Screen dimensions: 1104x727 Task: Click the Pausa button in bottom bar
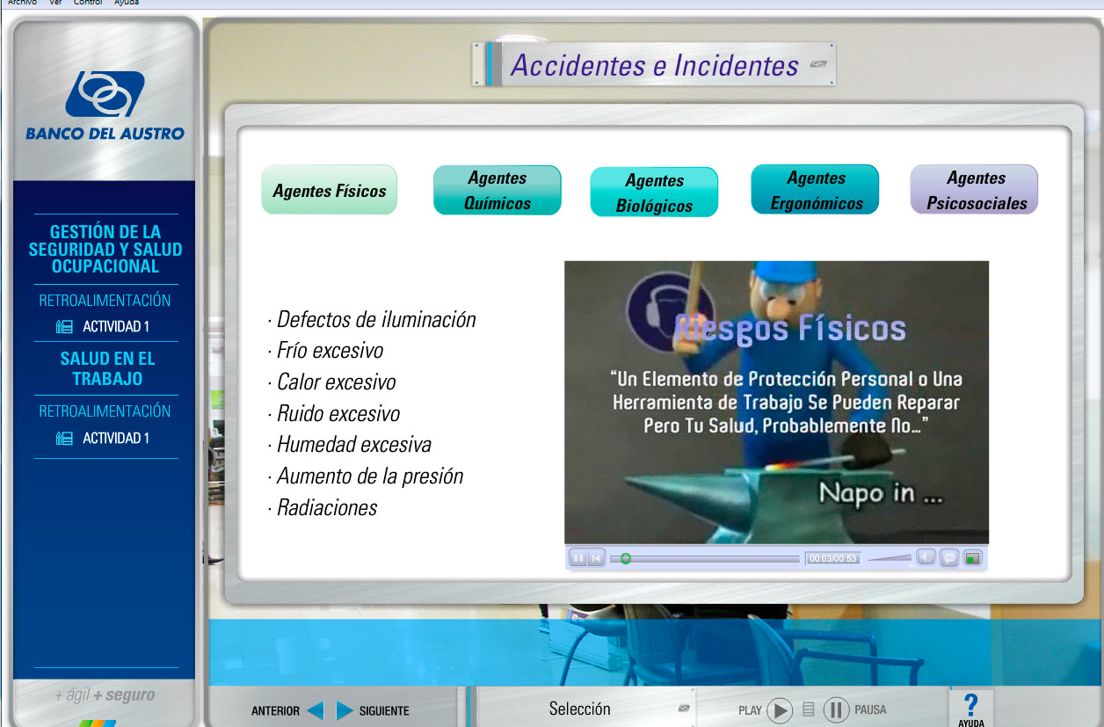(x=836, y=710)
